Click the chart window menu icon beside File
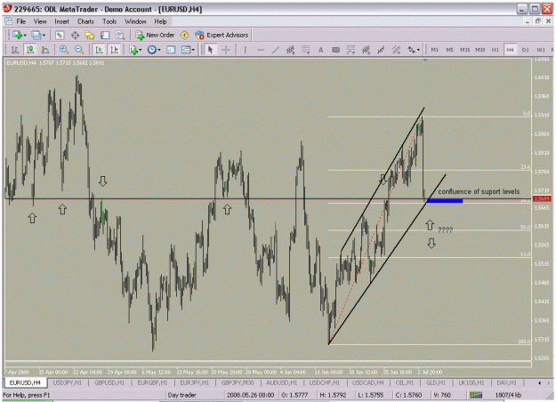 point(8,21)
